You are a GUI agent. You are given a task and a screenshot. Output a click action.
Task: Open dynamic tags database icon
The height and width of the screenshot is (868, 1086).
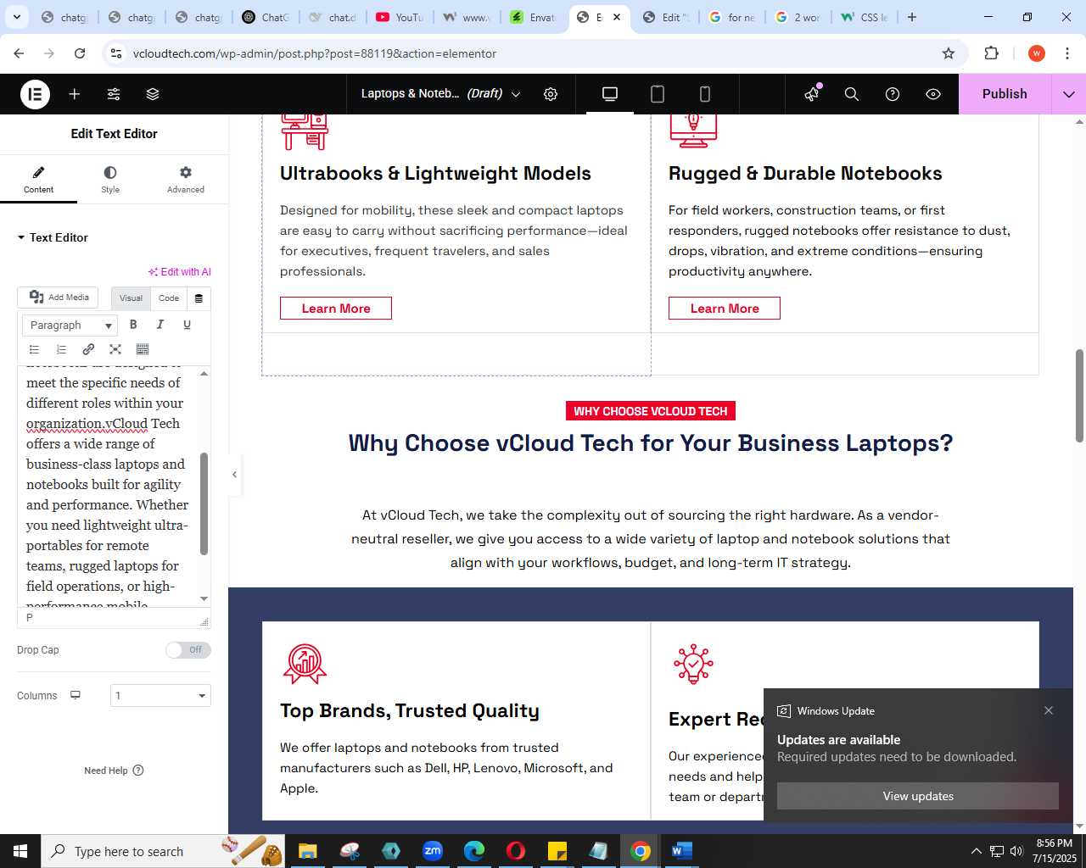click(x=199, y=298)
